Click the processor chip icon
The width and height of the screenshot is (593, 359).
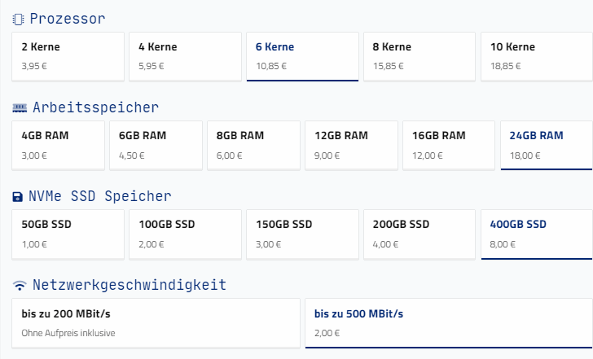[x=18, y=20]
